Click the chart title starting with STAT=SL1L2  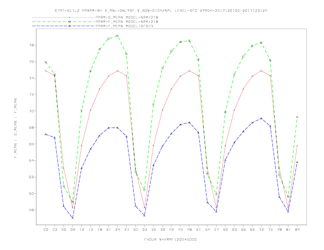pyautogui.click(x=161, y=11)
